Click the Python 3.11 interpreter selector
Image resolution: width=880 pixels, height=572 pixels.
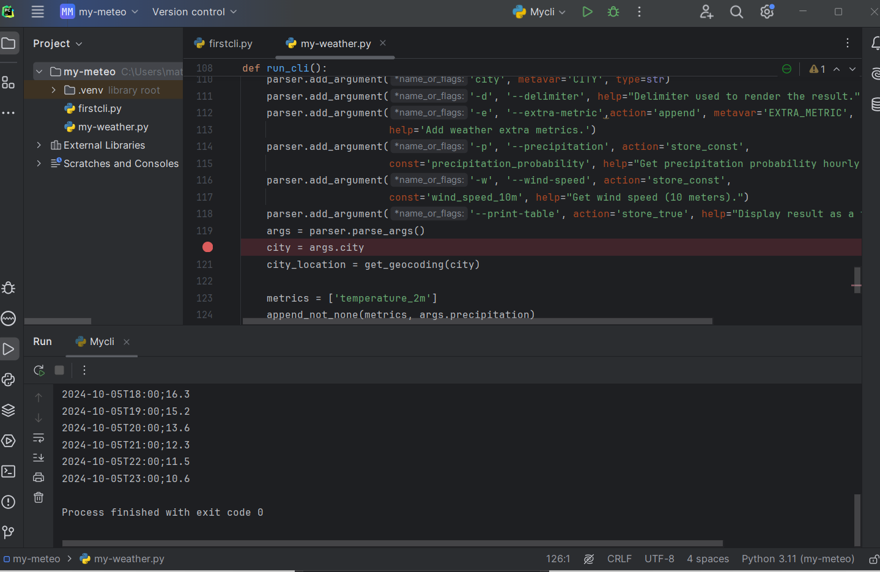797,559
